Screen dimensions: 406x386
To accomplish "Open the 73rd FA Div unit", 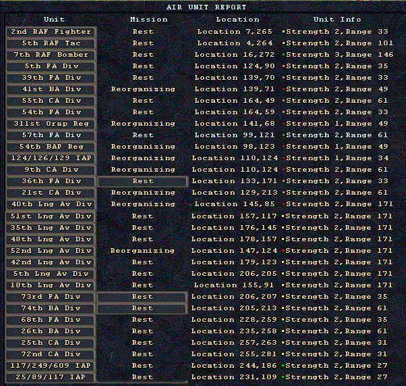I will click(50, 297).
